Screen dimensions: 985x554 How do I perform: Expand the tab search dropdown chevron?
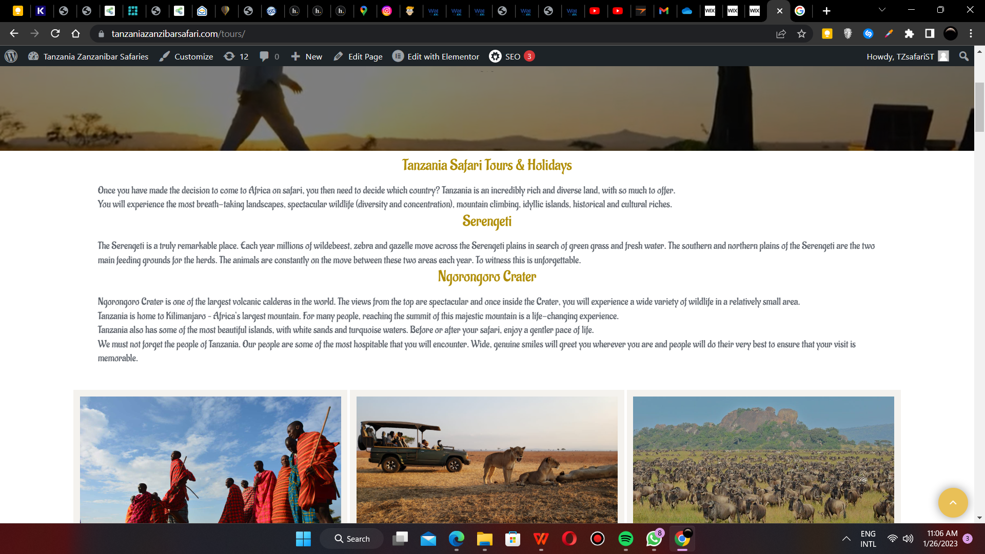(x=882, y=10)
